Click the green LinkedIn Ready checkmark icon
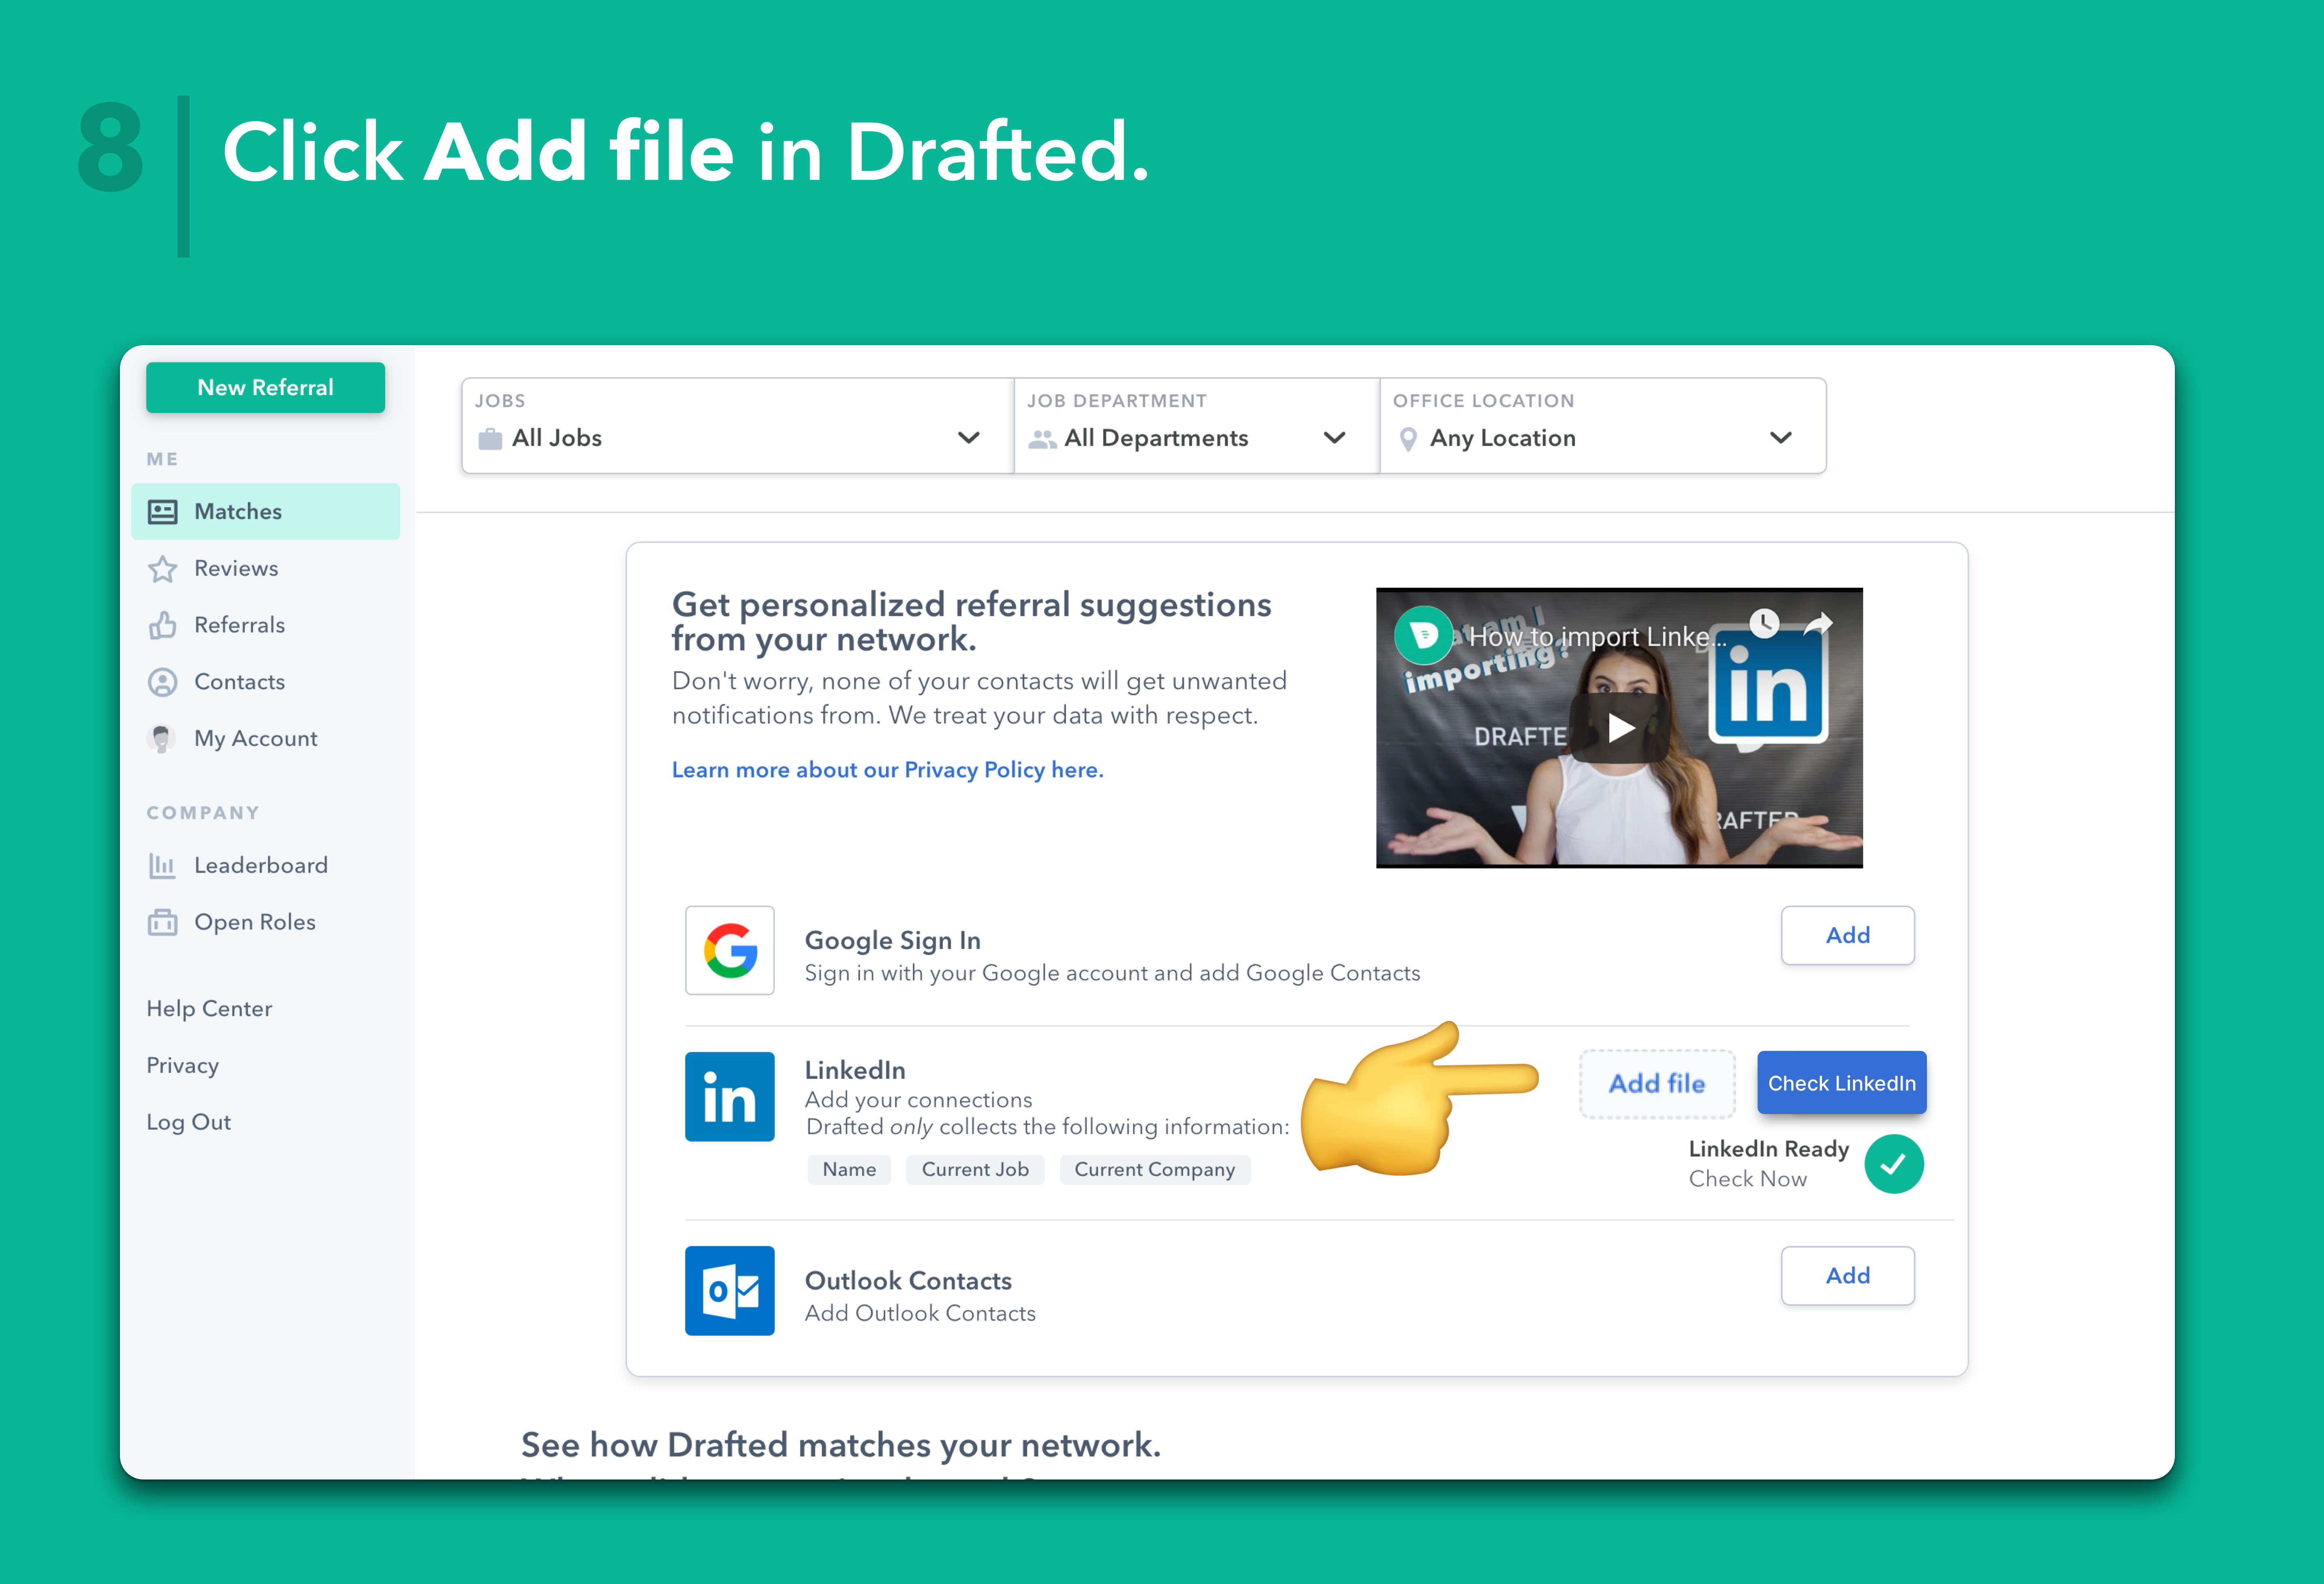Screen dimensions: 2324x1584 point(1894,1164)
